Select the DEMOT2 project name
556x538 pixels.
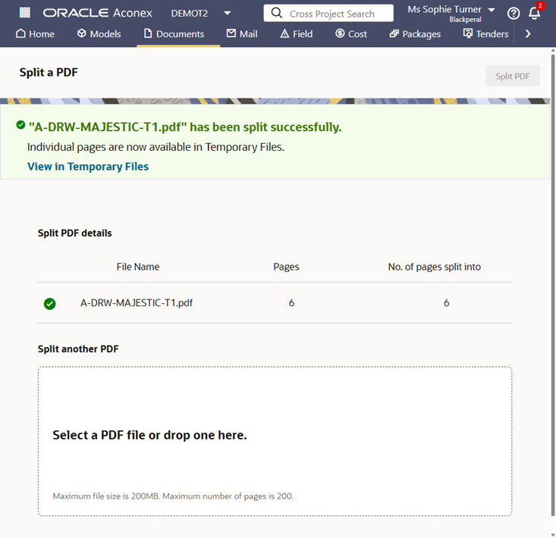click(190, 14)
